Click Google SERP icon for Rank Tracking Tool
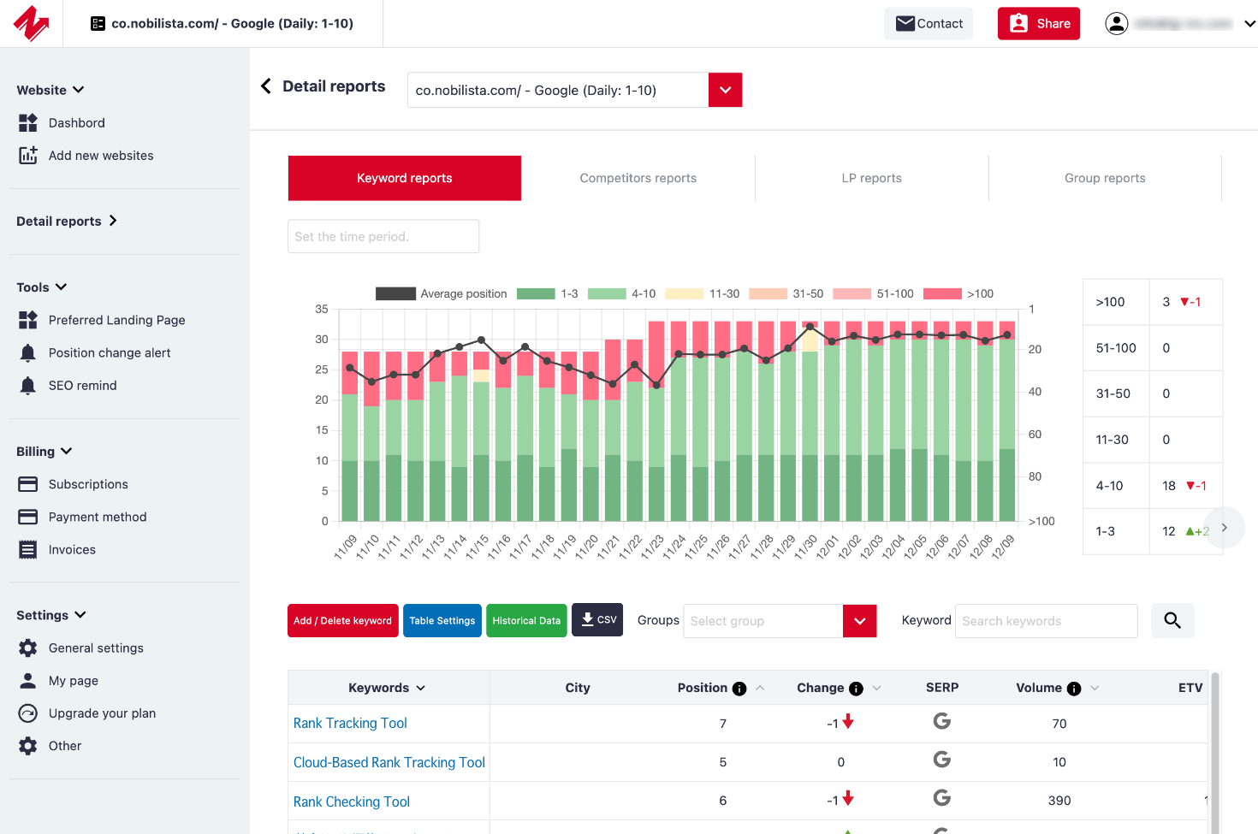The height and width of the screenshot is (834, 1258). point(941,722)
